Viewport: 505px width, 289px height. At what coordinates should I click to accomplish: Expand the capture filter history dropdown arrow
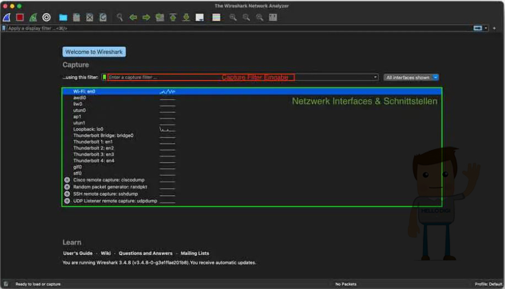pyautogui.click(x=376, y=77)
